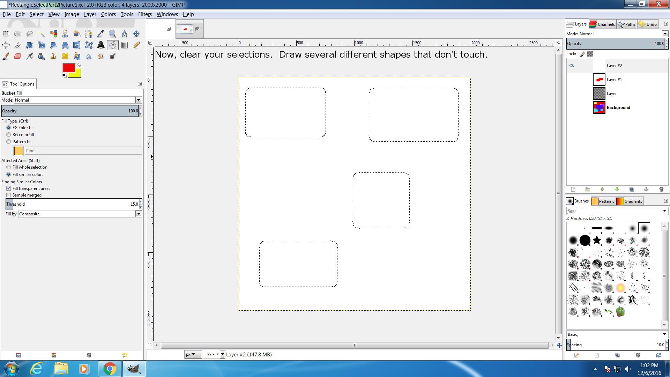Activate the Zoom magnifier tool
Viewport: 670px width, 377px height.
pos(112,34)
